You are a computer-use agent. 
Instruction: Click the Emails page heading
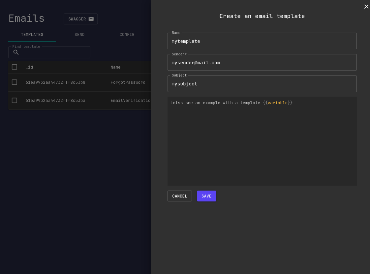pyautogui.click(x=26, y=18)
